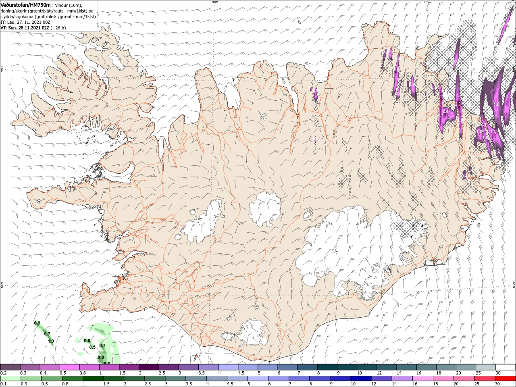Click the 15W longitude label
The width and height of the screenshot is (516, 387).
pos(427,2)
